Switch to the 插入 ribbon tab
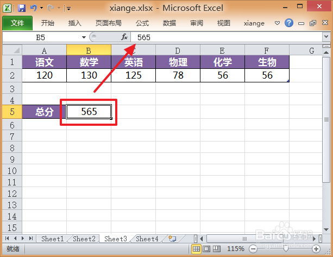This screenshot has height=257, width=333. [x=75, y=23]
